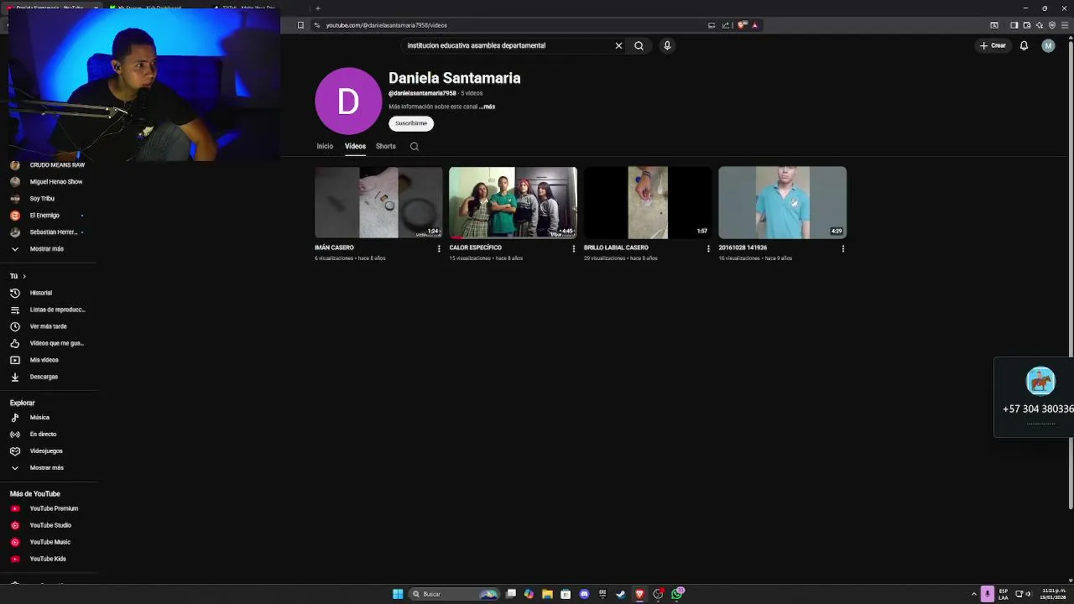Open options menu for CALOR ESPECÍFICO
The width and height of the screenshot is (1074, 604).
tap(574, 248)
